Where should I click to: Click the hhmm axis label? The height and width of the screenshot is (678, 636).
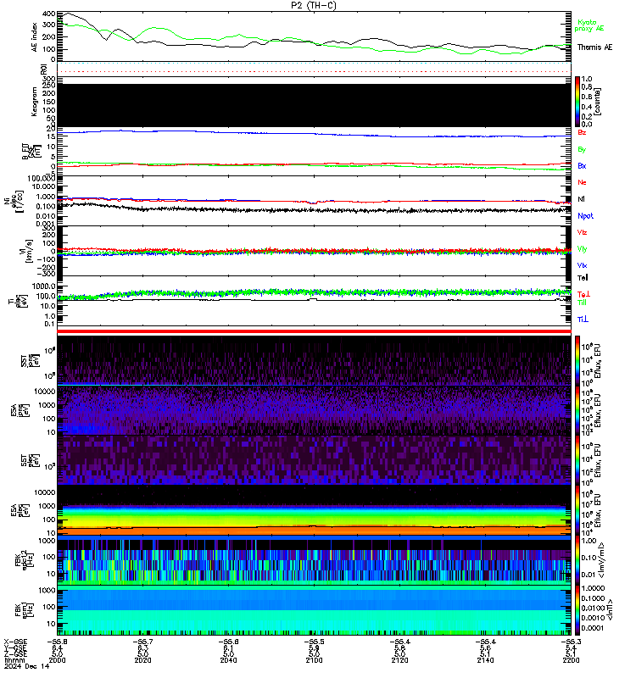(14, 660)
